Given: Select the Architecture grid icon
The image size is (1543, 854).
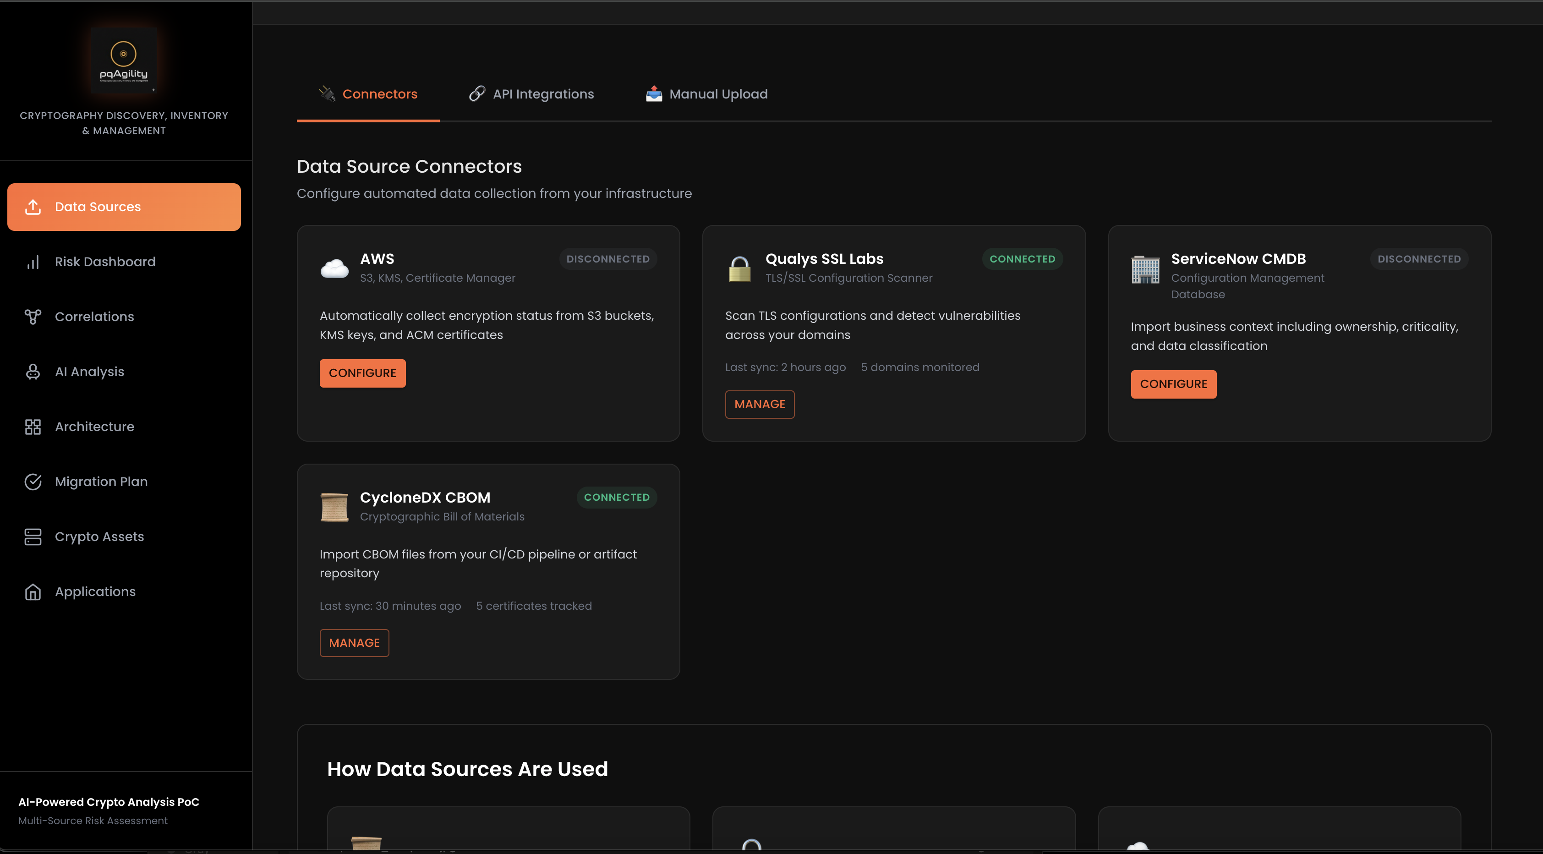Looking at the screenshot, I should pyautogui.click(x=33, y=427).
